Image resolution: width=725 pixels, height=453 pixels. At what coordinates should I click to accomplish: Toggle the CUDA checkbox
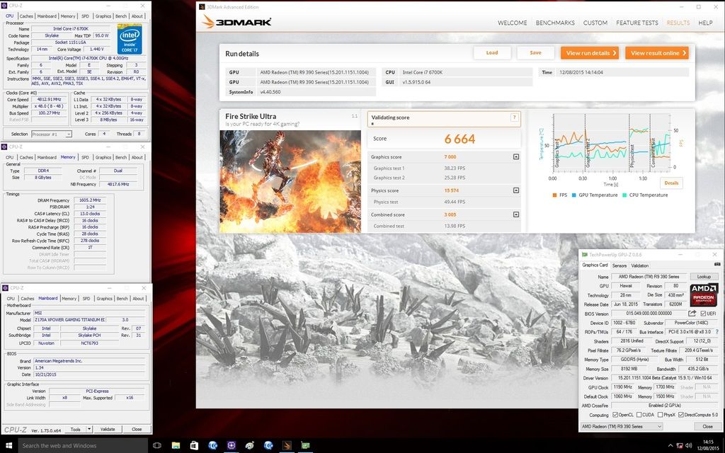click(639, 415)
